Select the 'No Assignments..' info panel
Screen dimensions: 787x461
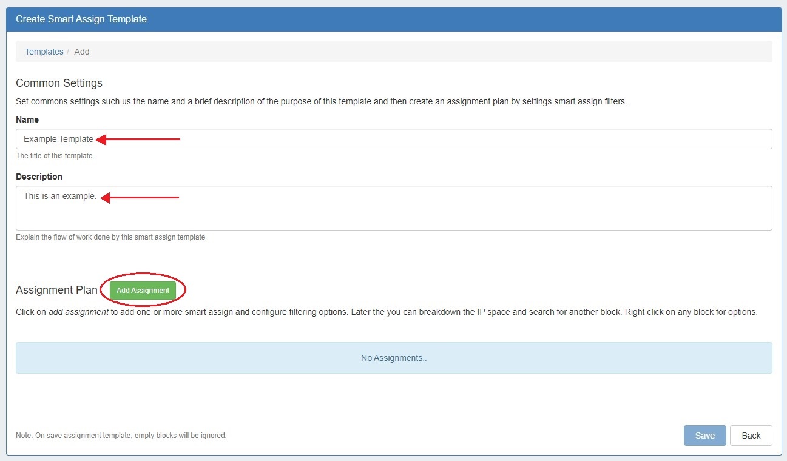[x=394, y=358]
